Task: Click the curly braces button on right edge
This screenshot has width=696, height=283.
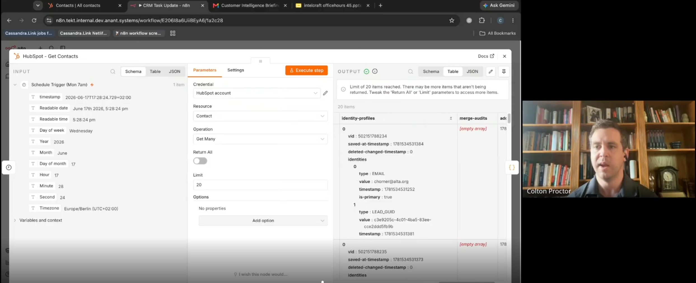Action: coord(512,168)
